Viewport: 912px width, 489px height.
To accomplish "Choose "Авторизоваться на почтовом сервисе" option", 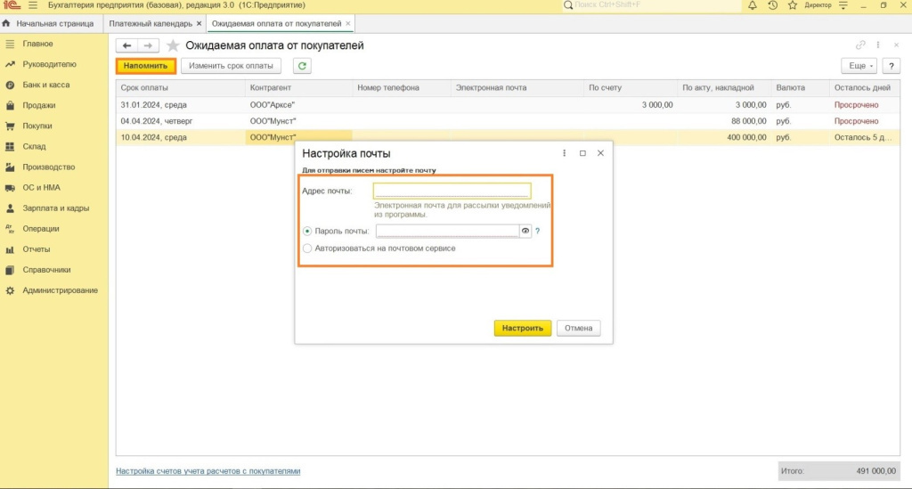I will [308, 249].
